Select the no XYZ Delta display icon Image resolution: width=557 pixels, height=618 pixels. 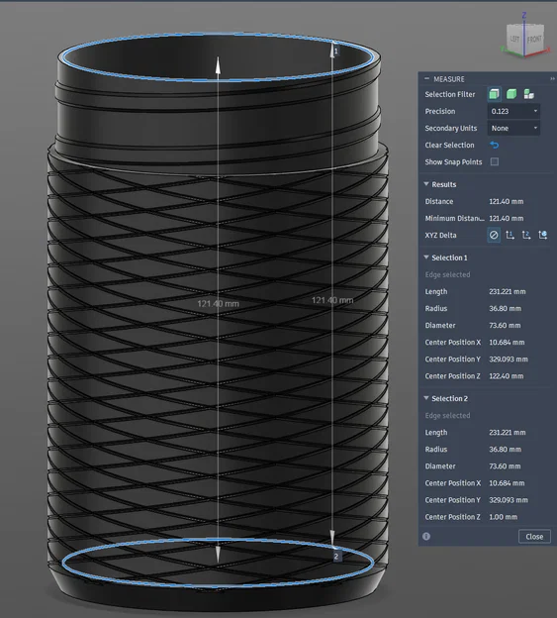[494, 236]
